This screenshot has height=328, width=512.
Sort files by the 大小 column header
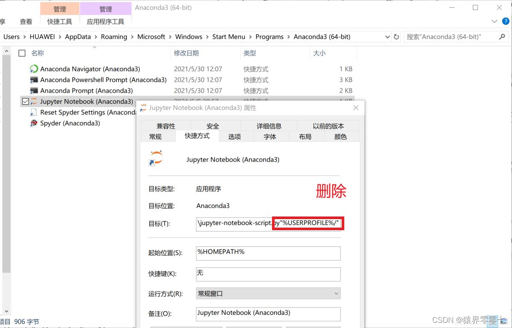[319, 53]
